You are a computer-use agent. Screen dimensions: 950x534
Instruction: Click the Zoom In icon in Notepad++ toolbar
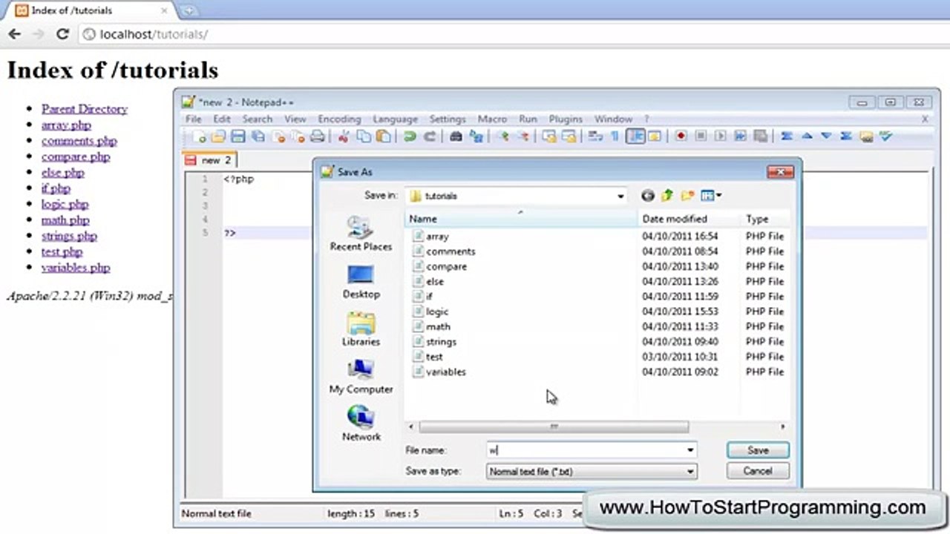tap(502, 136)
